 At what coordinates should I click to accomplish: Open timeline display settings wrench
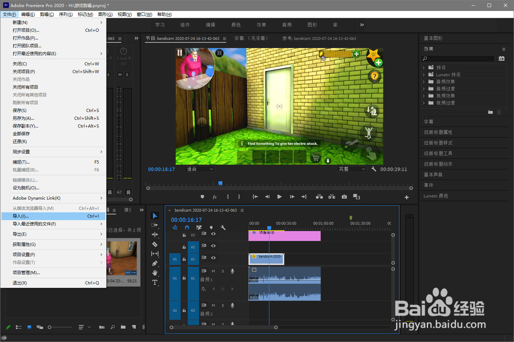tap(223, 228)
